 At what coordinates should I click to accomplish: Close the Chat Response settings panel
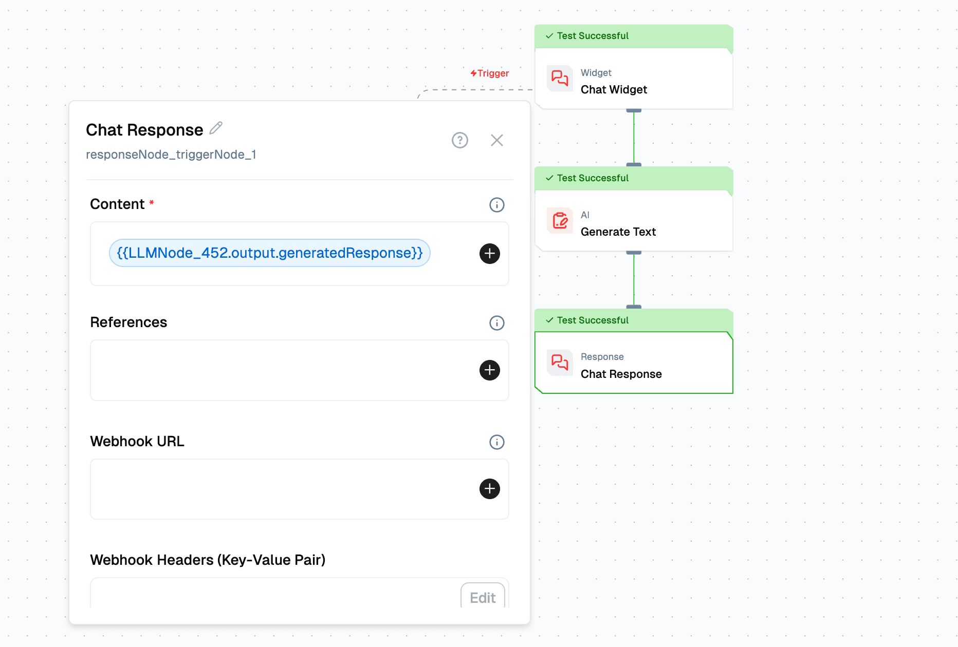click(496, 140)
